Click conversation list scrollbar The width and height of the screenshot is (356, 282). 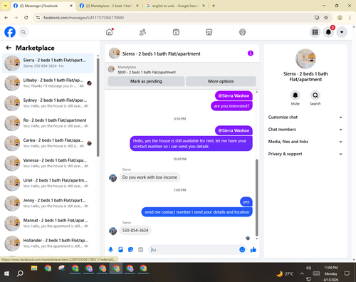[98, 107]
